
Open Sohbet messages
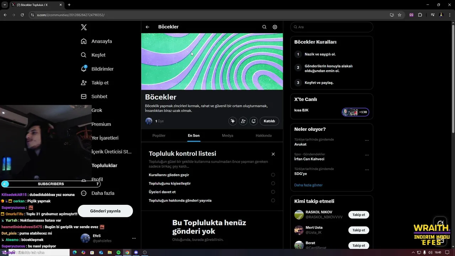click(94, 97)
